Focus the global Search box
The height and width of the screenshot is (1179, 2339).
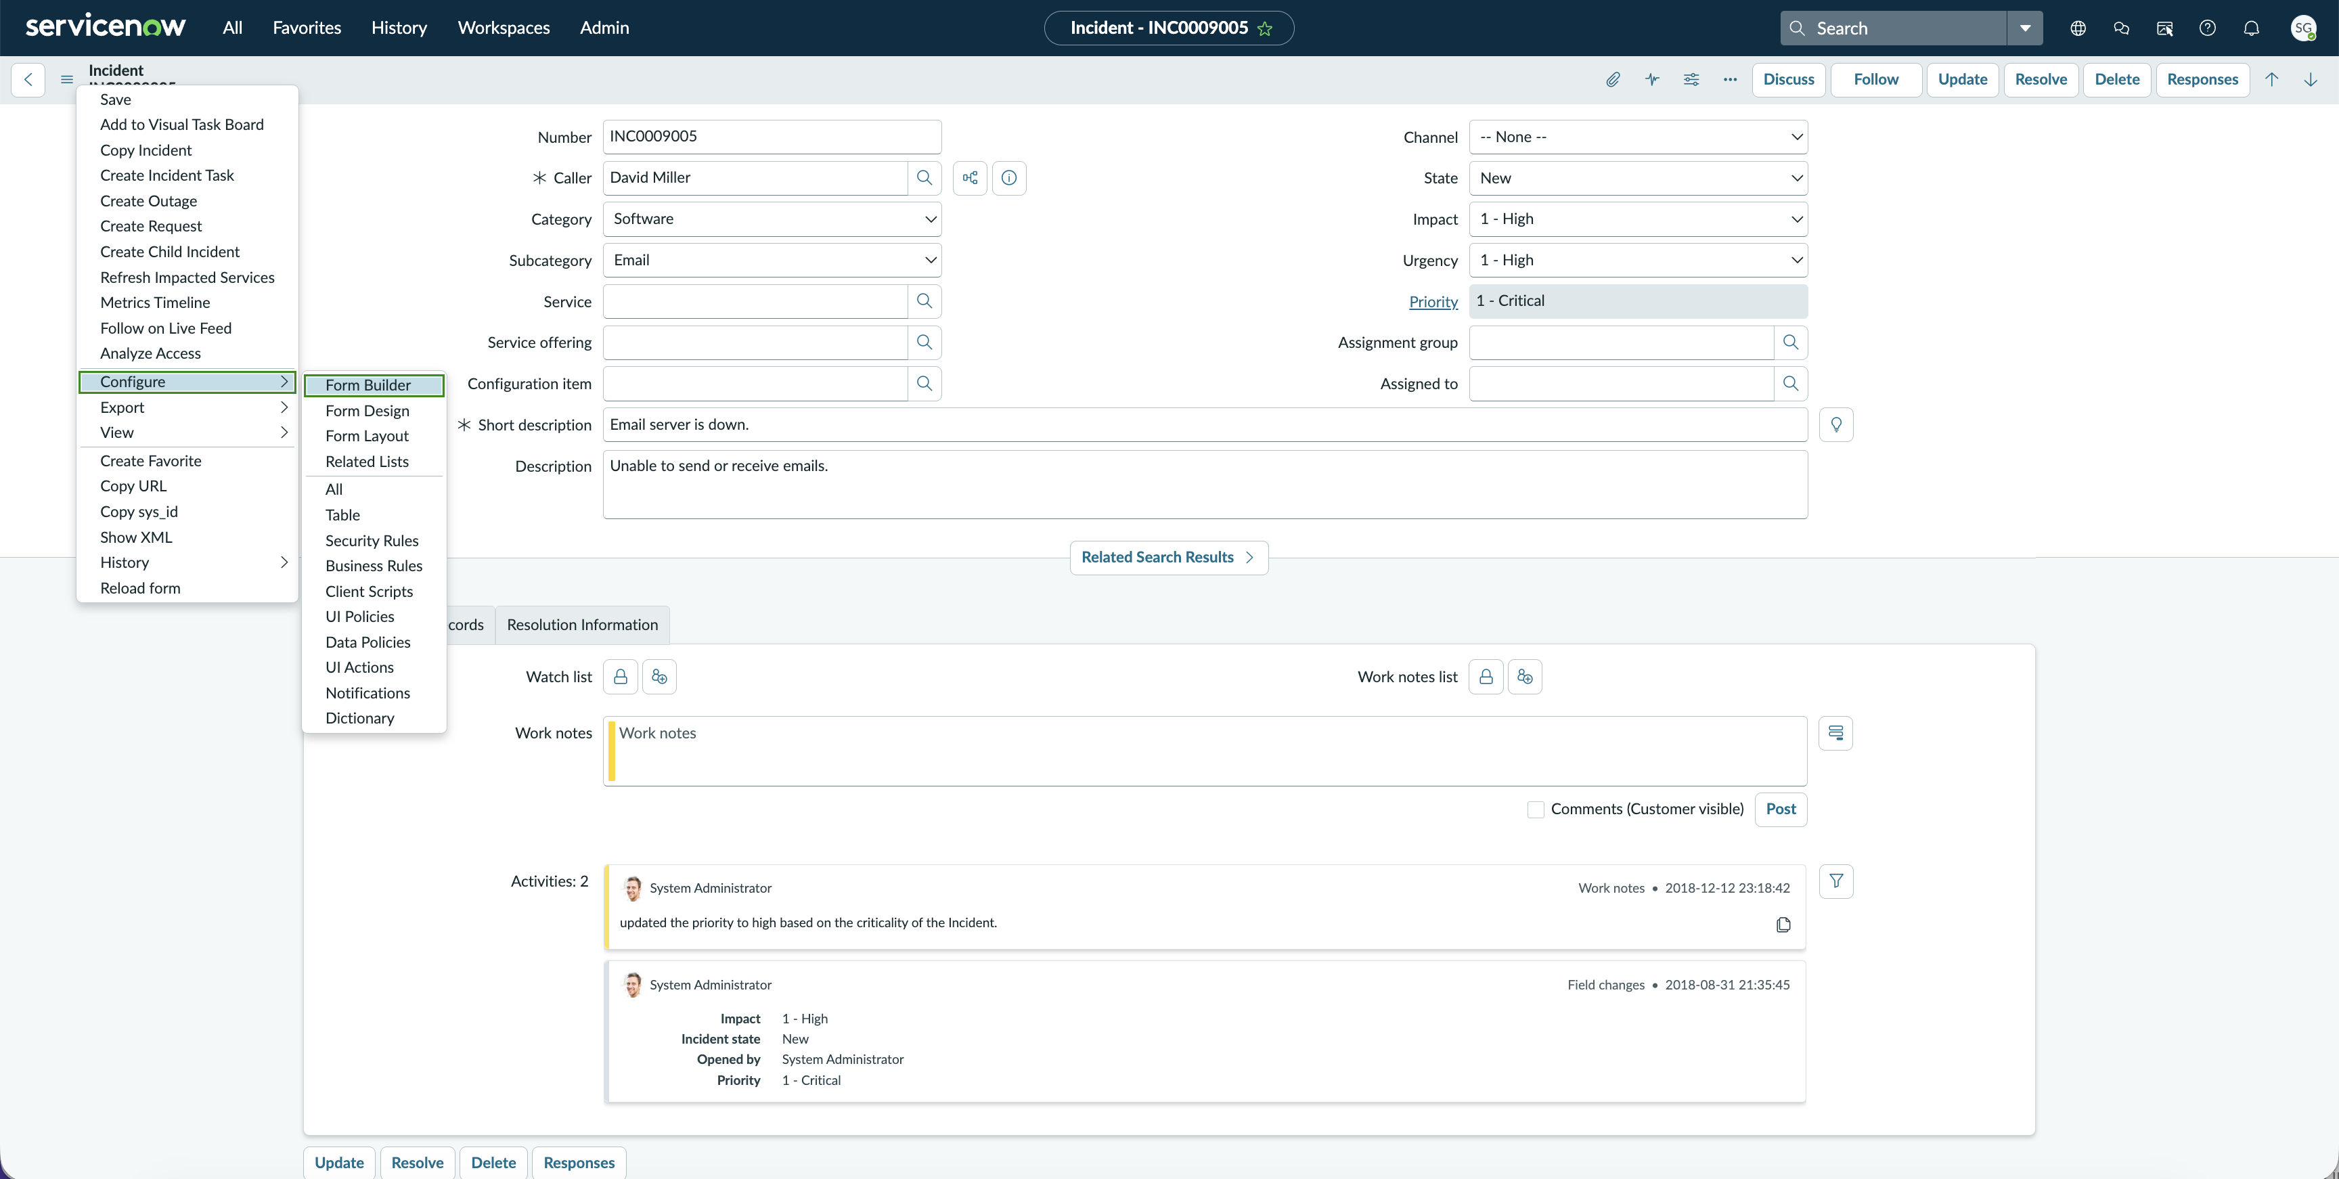pyautogui.click(x=1893, y=28)
